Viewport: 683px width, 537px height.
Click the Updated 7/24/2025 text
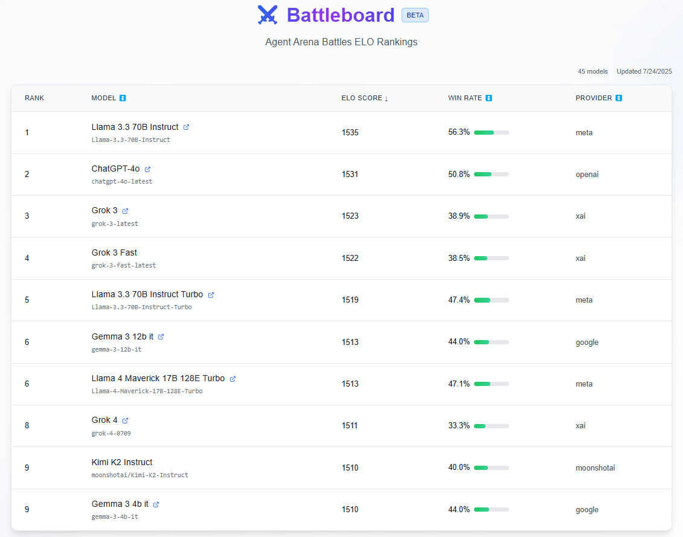(x=644, y=71)
